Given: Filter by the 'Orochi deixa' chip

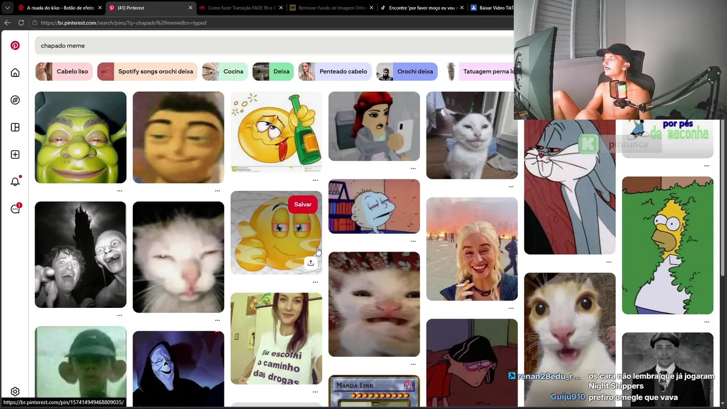Looking at the screenshot, I should pos(407,72).
